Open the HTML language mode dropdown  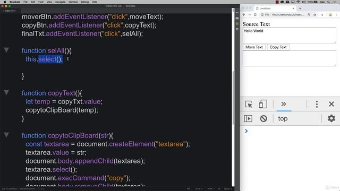(210, 189)
